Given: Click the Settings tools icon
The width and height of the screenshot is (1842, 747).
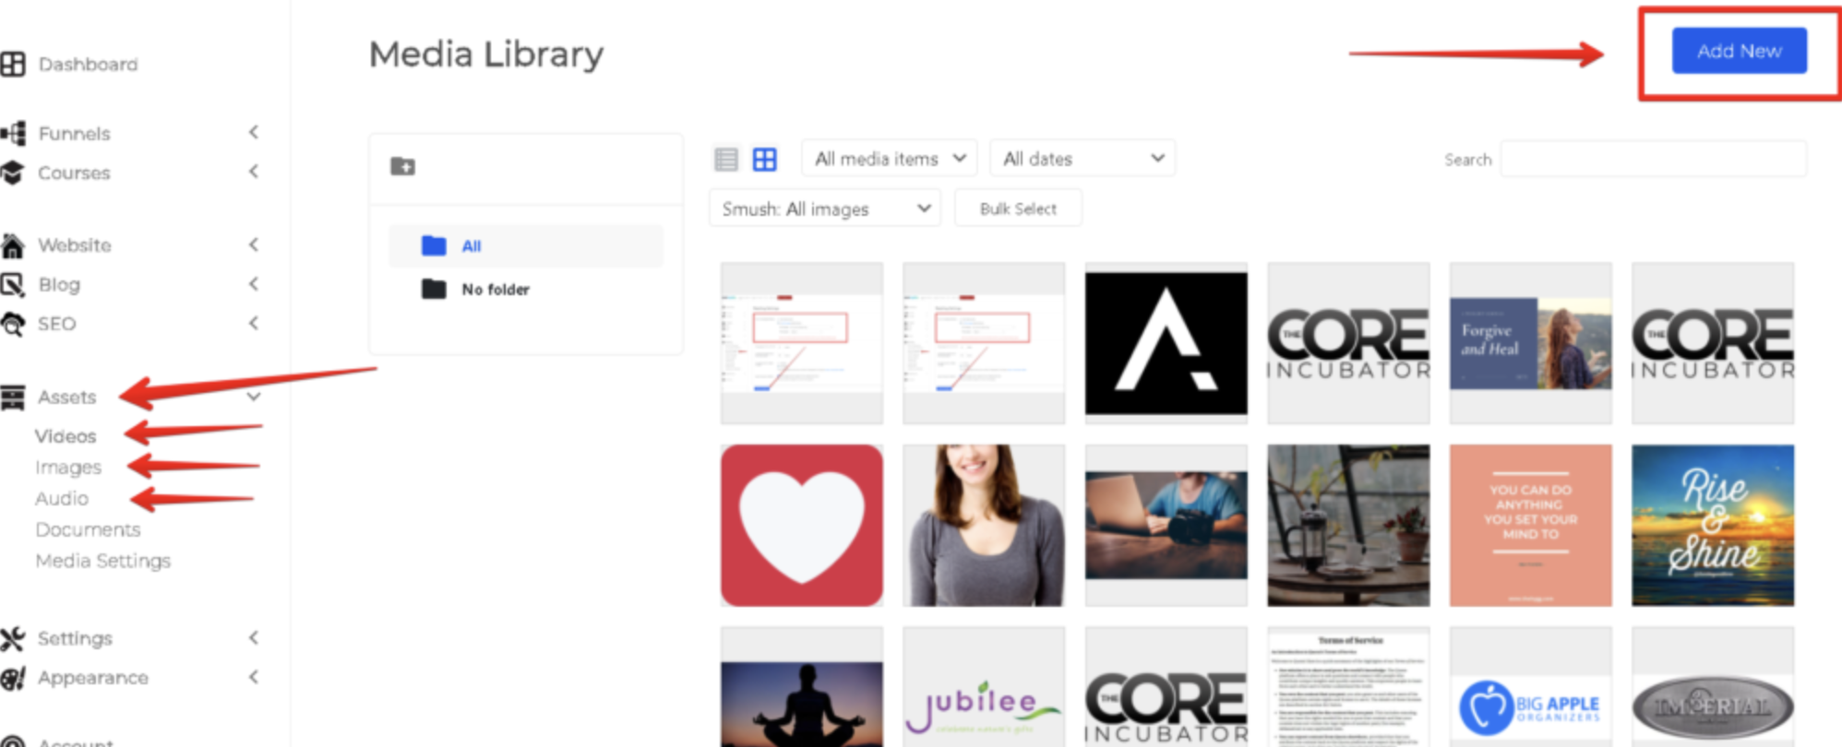Looking at the screenshot, I should 13,638.
